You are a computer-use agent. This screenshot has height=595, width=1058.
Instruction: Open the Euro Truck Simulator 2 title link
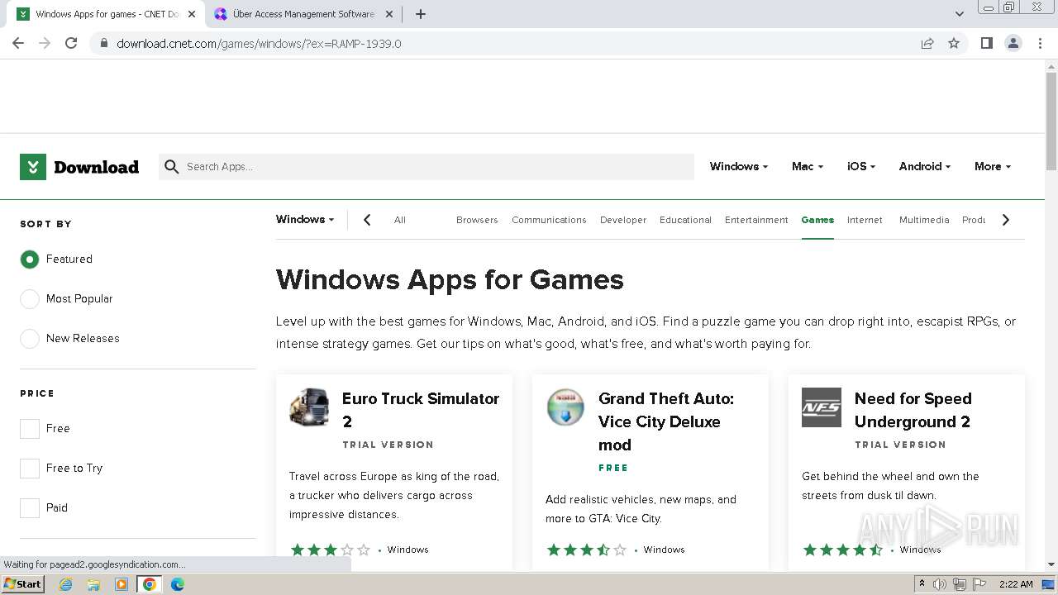pos(421,410)
